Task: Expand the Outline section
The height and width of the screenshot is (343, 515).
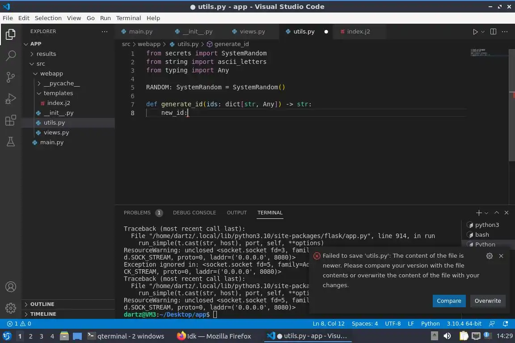Action: [x=68, y=304]
